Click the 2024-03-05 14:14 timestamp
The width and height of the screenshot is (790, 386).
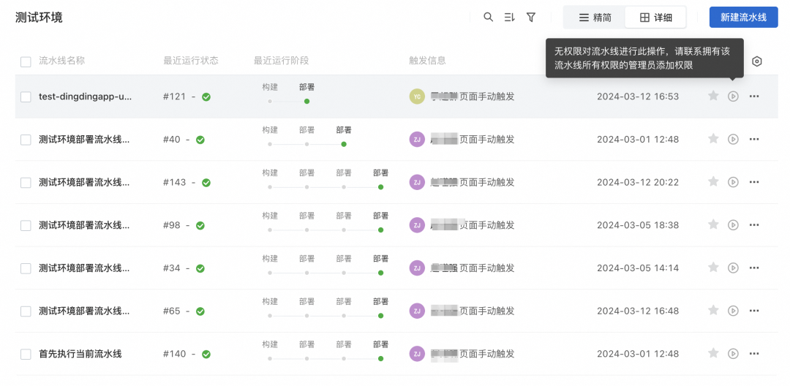click(x=638, y=268)
